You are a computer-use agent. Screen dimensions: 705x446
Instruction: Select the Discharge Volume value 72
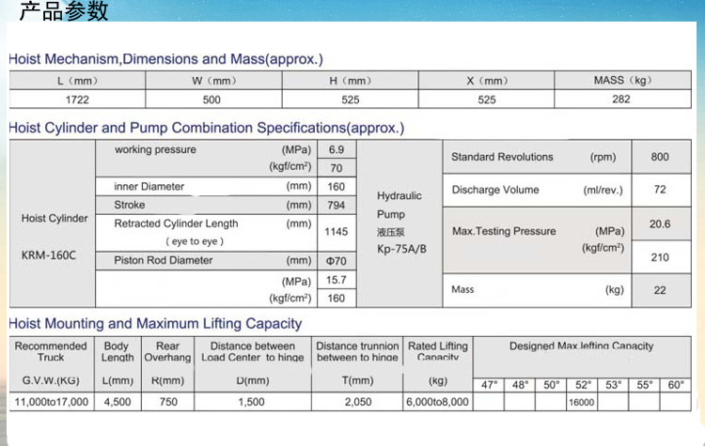click(660, 190)
